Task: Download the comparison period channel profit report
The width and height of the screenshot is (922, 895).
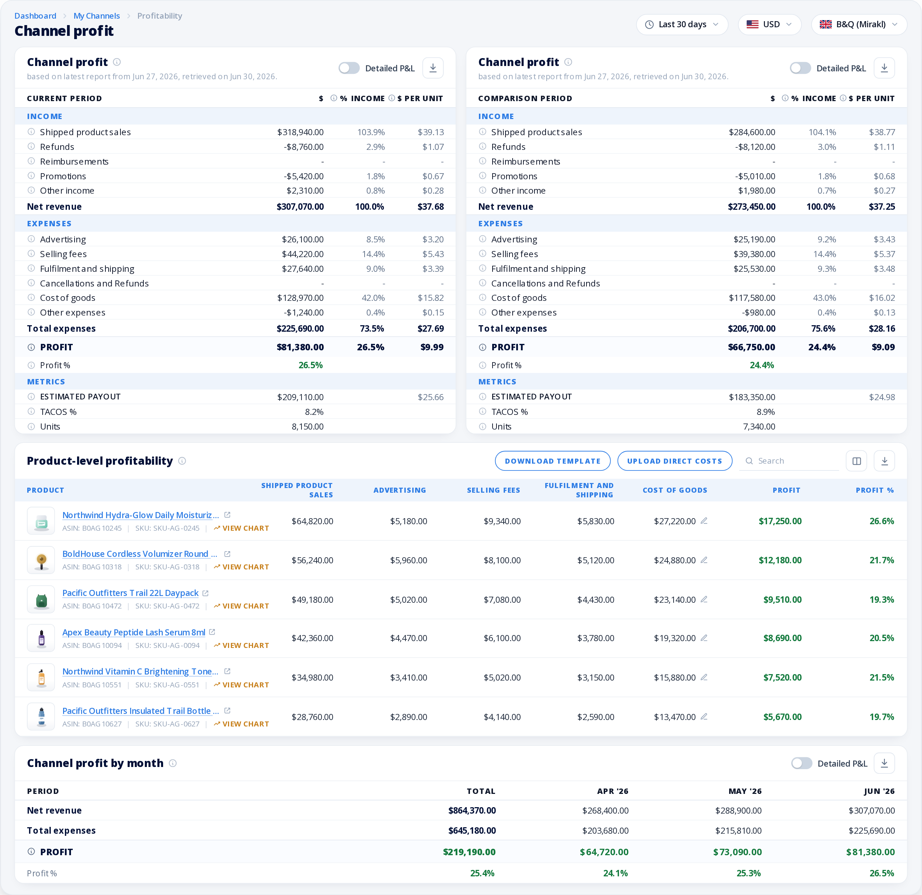Action: tap(884, 68)
